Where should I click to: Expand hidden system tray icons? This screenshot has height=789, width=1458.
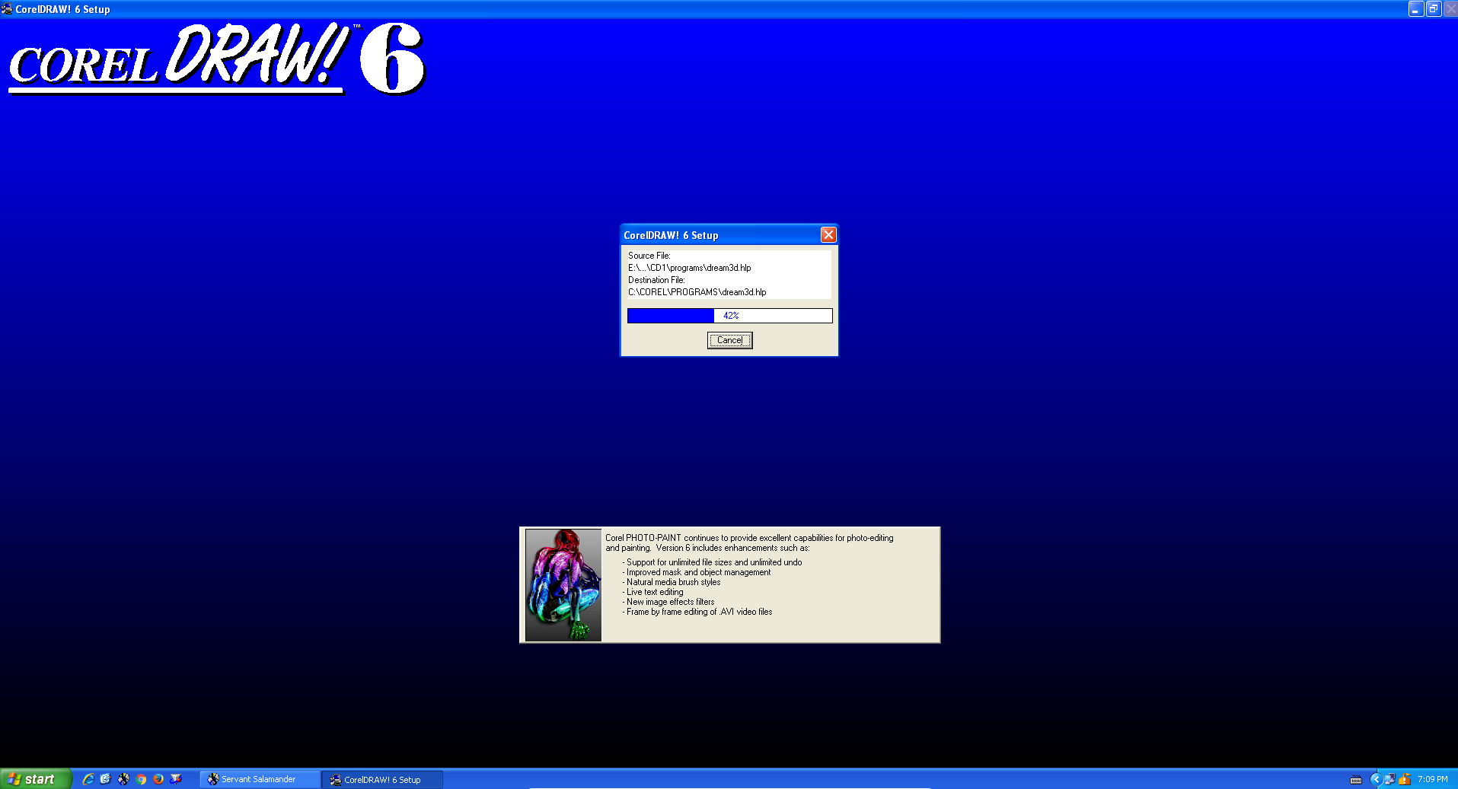[x=1375, y=779]
